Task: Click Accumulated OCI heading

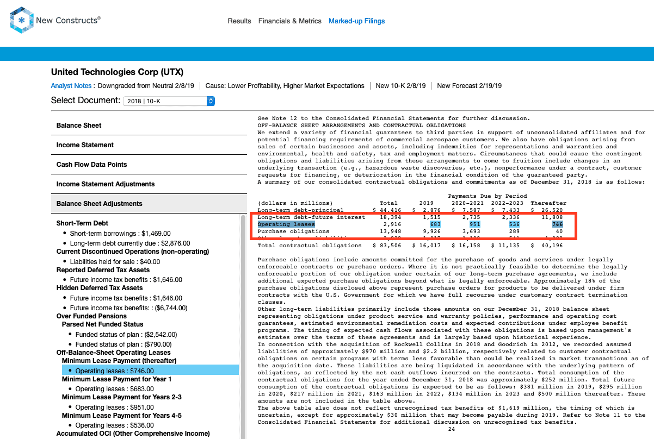Action: [x=133, y=434]
